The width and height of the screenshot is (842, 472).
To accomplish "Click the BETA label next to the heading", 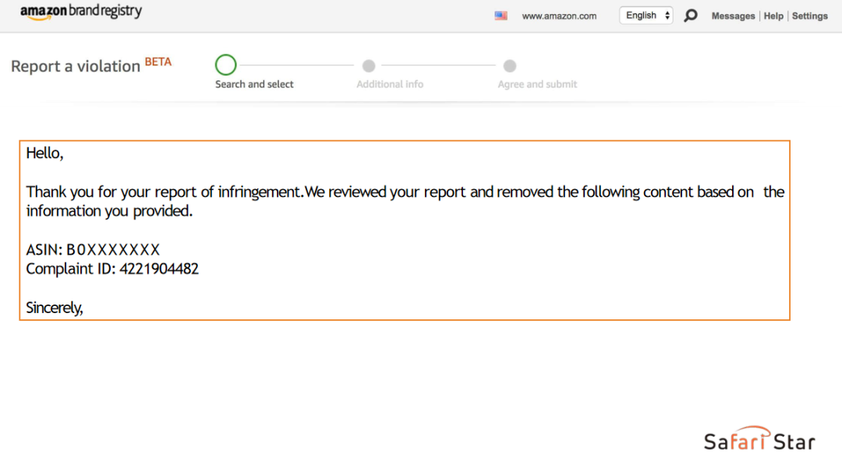I will point(158,62).
